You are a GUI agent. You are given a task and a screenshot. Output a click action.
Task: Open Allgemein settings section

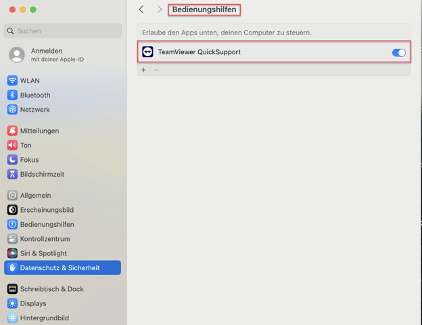click(x=35, y=196)
